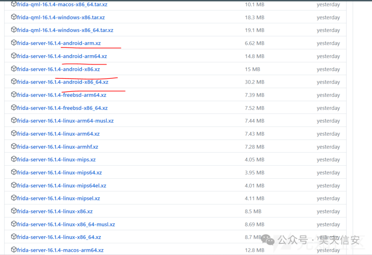Click package icon beside frida-server linux-arm64-musl.xz

tap(14, 120)
